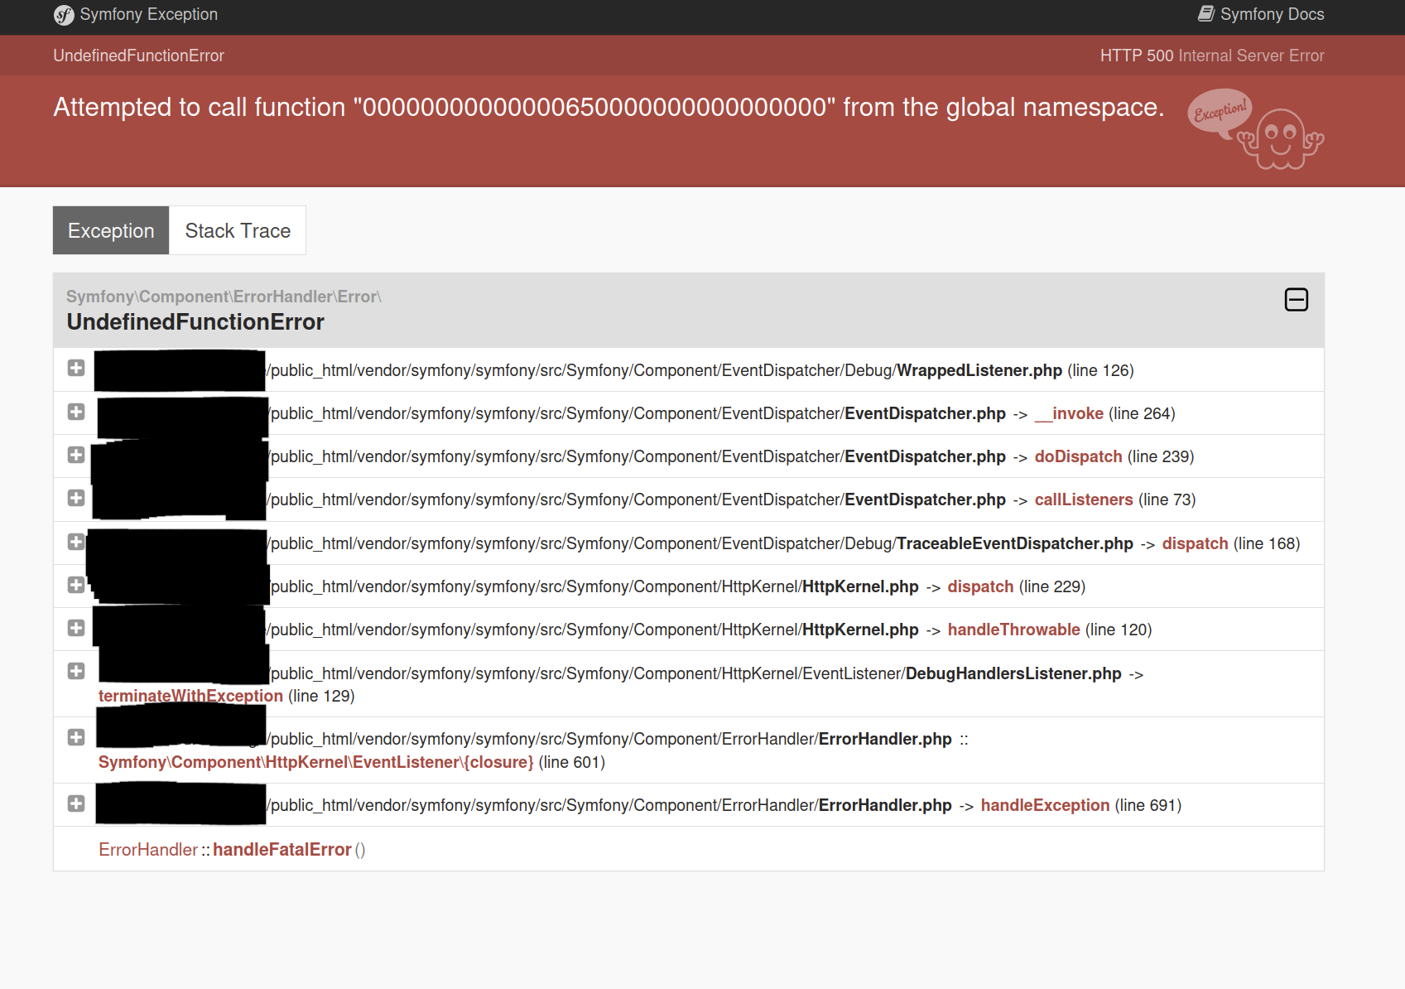Expand the __invoke line 264 trace row

76,412
